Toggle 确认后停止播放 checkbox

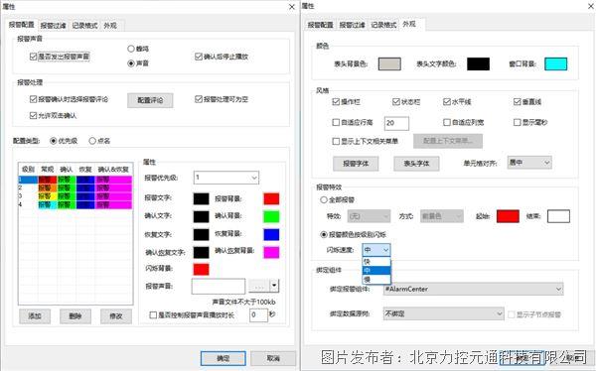(x=199, y=57)
